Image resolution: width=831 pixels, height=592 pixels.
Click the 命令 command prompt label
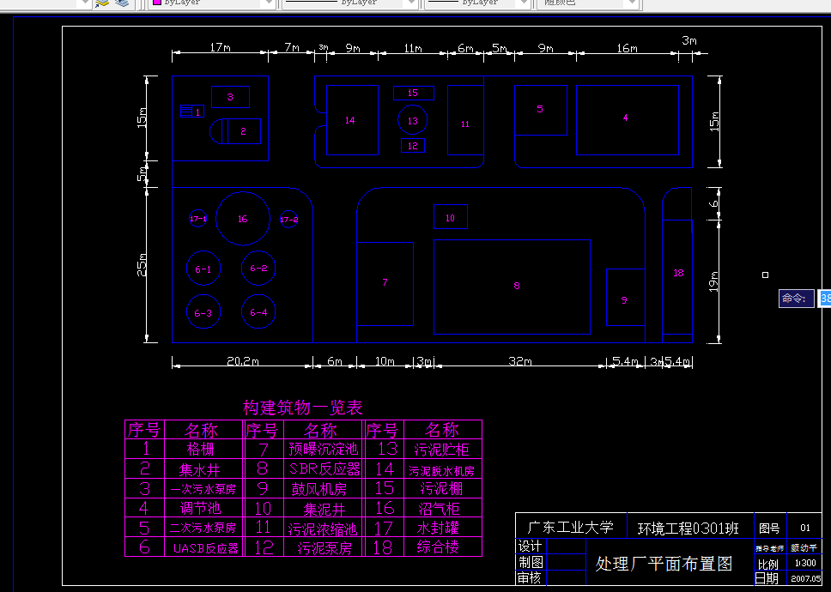tap(795, 298)
